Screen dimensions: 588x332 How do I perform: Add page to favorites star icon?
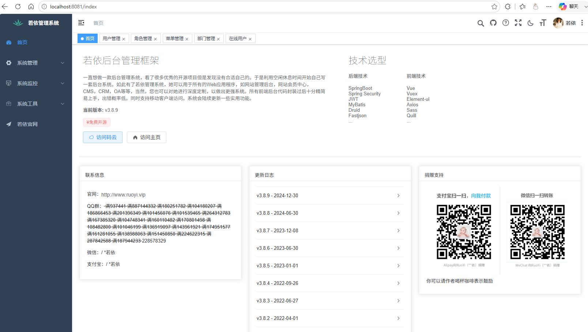tap(494, 7)
